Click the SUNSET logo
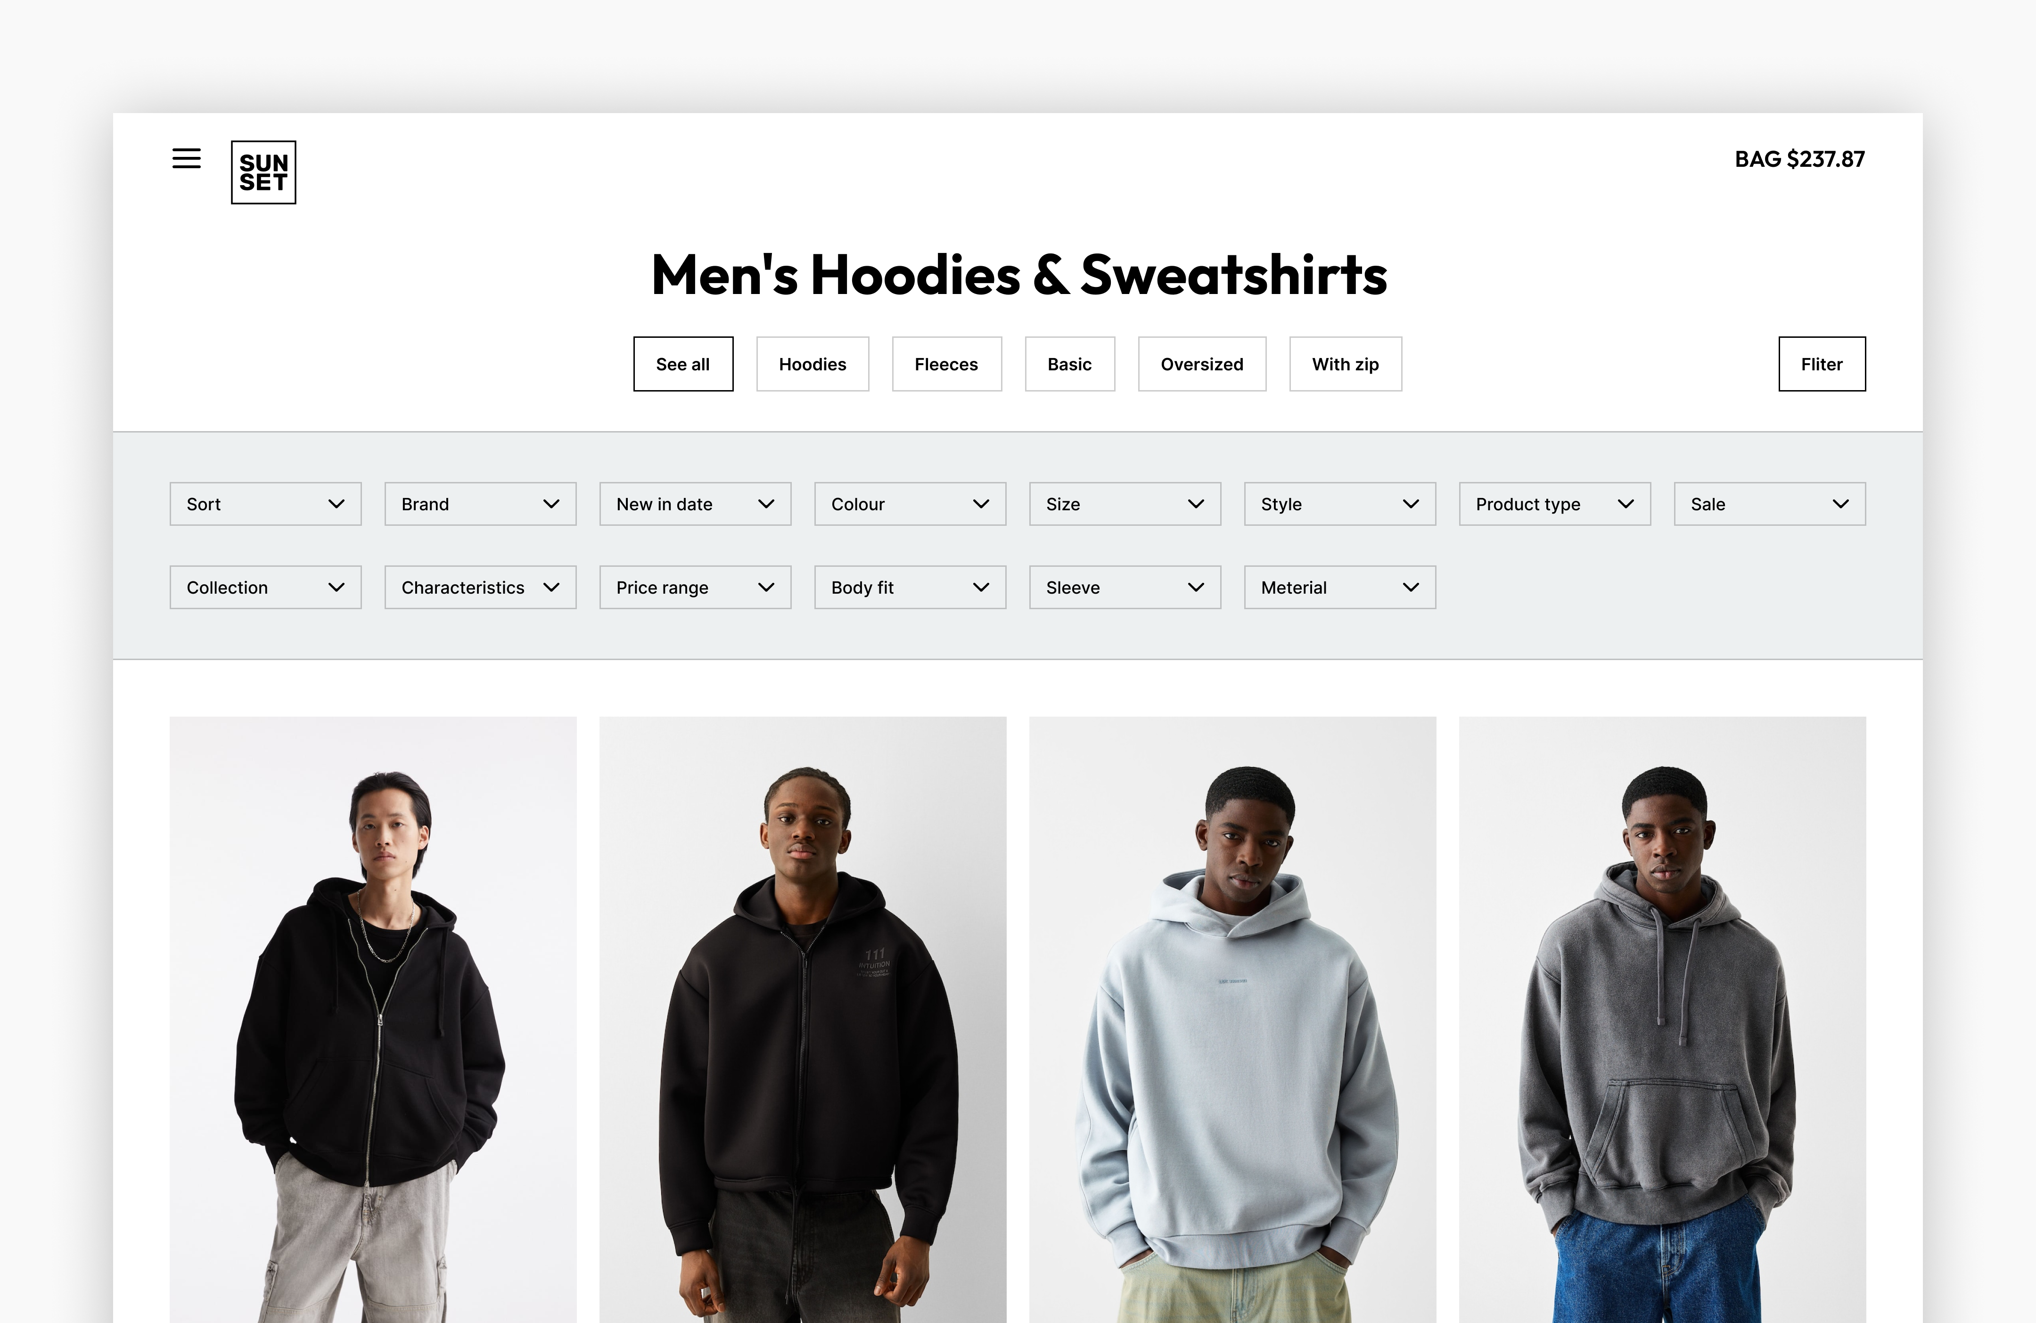 pyautogui.click(x=263, y=172)
